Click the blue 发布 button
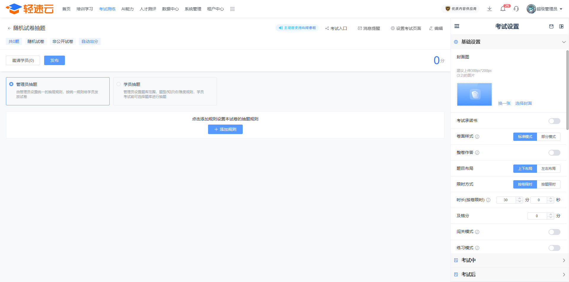Viewport: 569px width, 282px height. (x=55, y=60)
